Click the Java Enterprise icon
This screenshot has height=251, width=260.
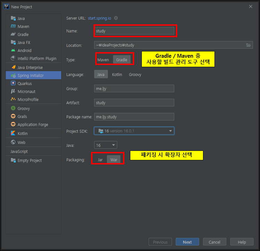coord(14,67)
